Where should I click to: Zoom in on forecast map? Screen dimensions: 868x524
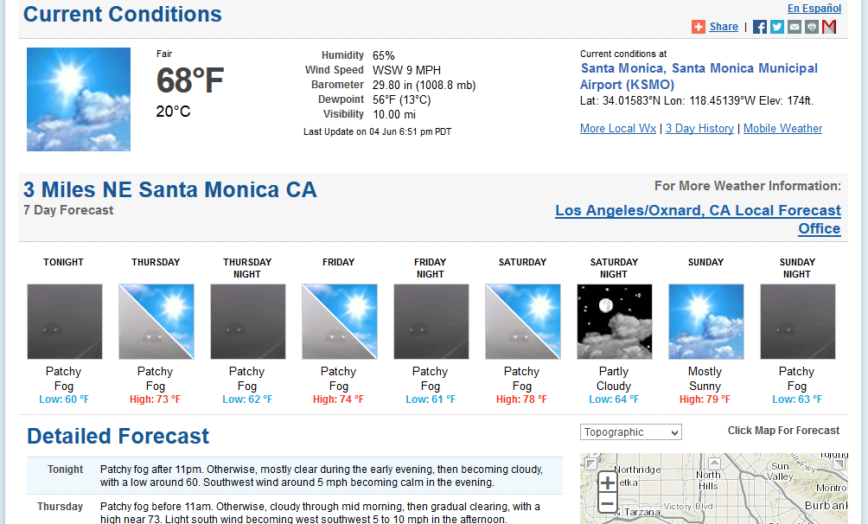(607, 482)
